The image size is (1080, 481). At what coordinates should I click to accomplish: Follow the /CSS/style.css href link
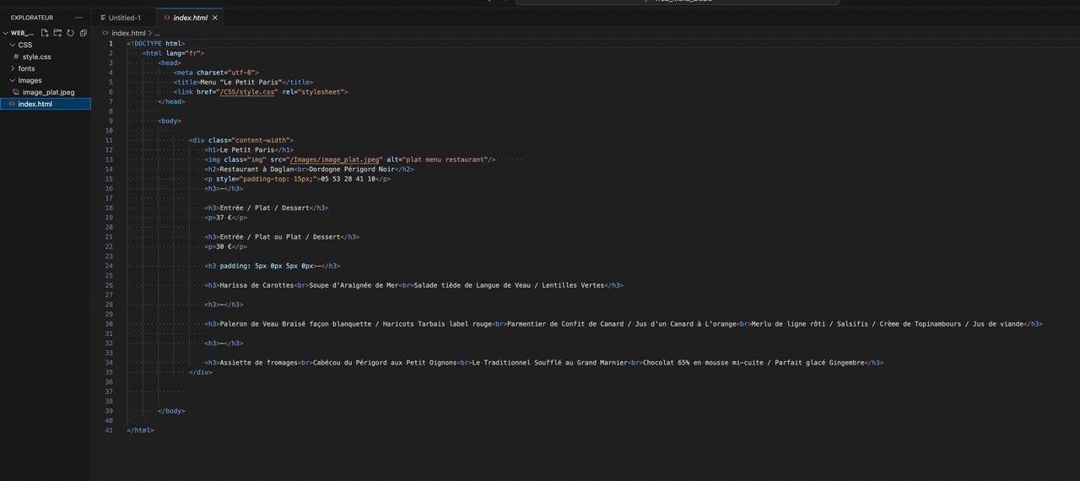click(247, 92)
